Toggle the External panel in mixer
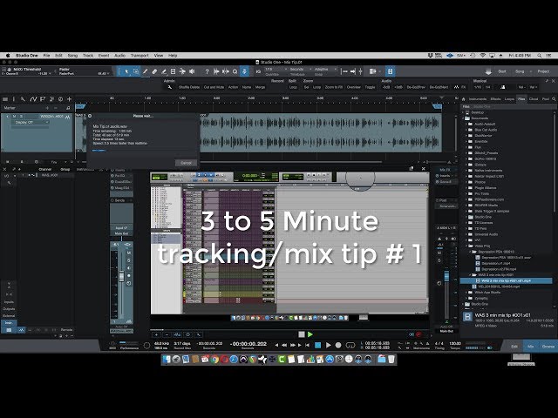Viewport: 558px width, 418px height. coord(9,315)
